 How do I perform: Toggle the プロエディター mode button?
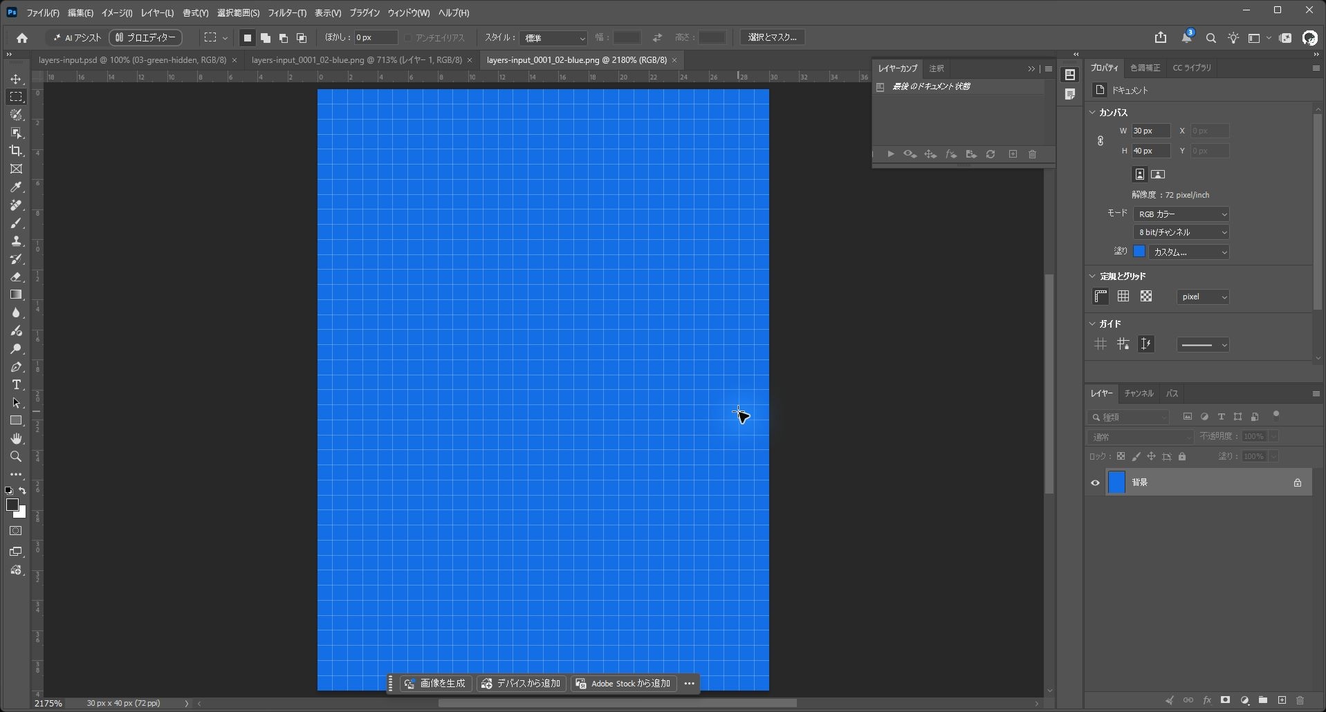(x=145, y=38)
